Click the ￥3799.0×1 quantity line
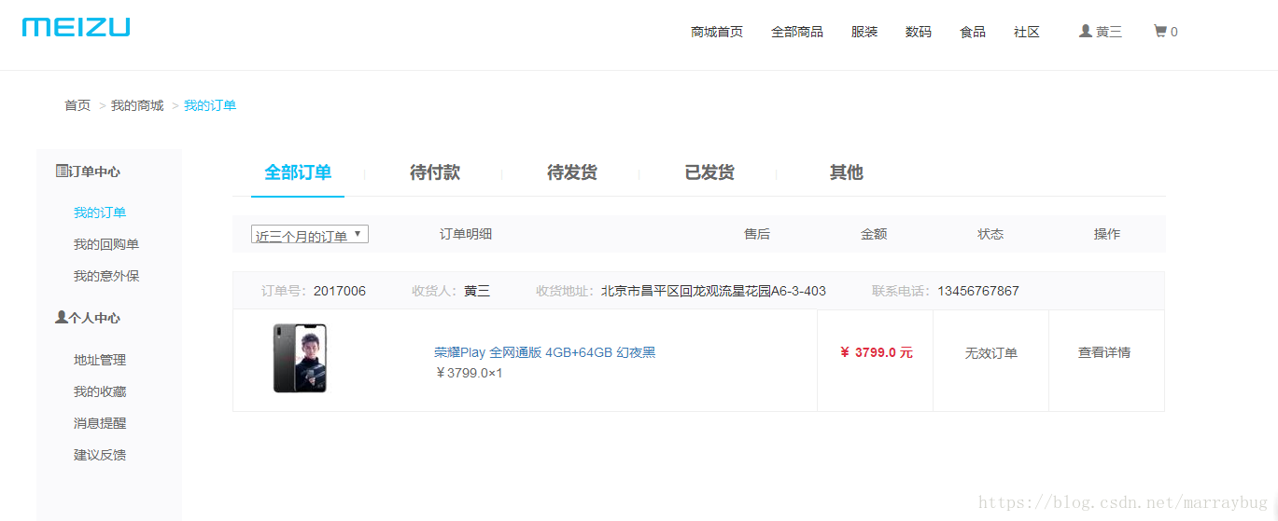This screenshot has width=1278, height=521. pos(469,373)
